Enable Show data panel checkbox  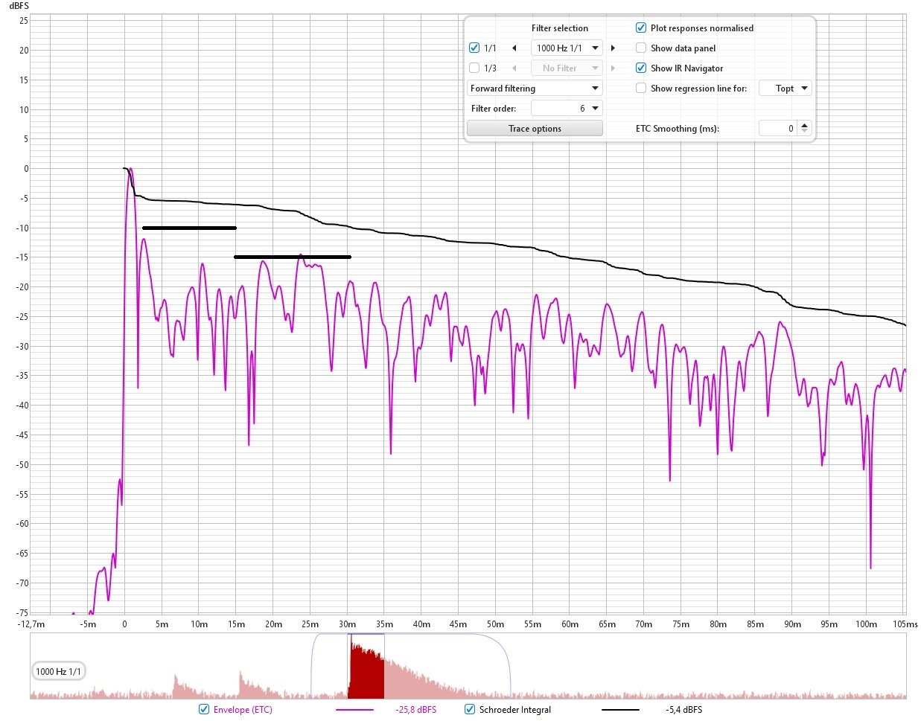(x=641, y=48)
